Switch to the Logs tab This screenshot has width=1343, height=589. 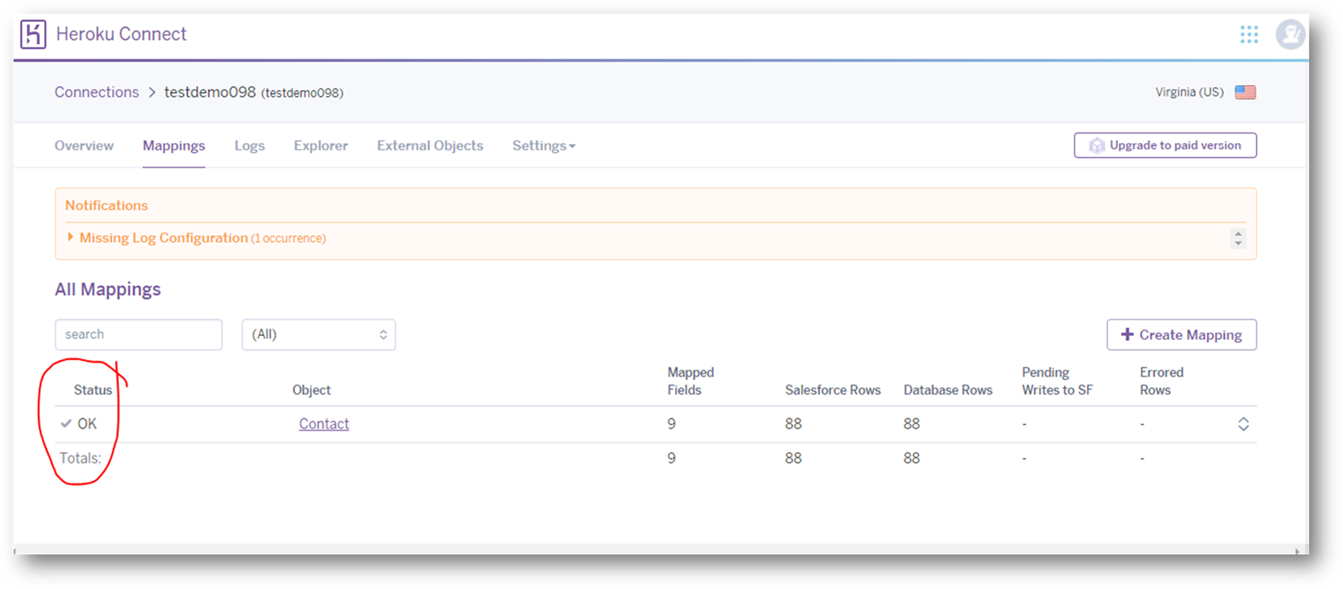point(250,146)
